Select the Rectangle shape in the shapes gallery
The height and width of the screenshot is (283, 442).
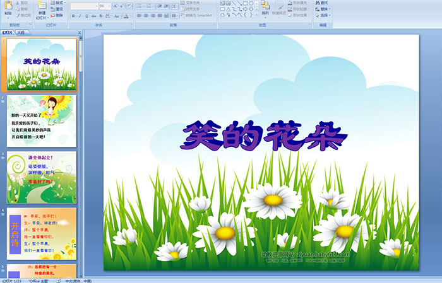[x=245, y=3]
